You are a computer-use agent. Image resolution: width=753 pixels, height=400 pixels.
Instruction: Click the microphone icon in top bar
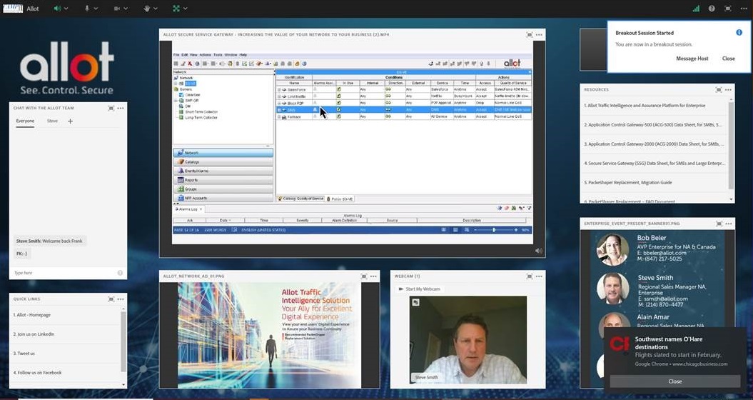(87, 8)
